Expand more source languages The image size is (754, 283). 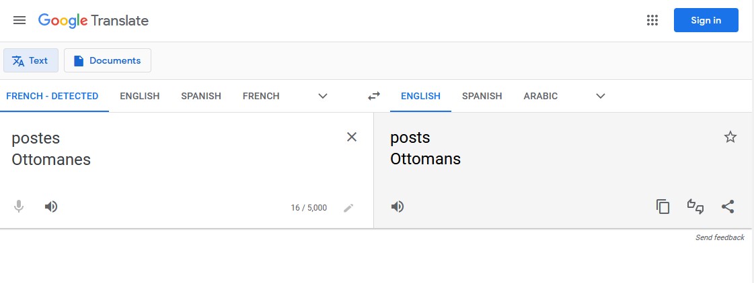(x=323, y=96)
